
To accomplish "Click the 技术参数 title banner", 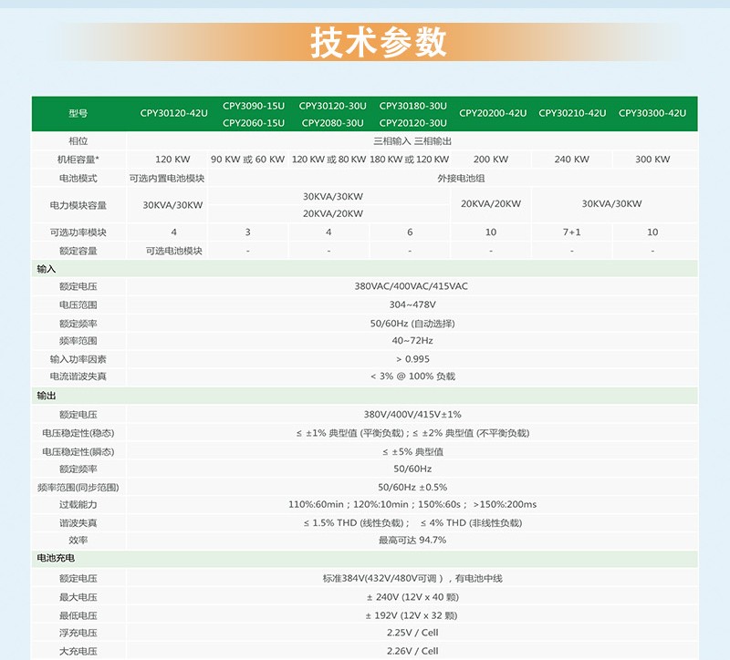I will coord(379,43).
